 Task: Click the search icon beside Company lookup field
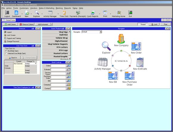67,85
